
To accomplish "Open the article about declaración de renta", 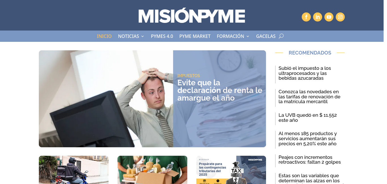I will click(x=220, y=90).
